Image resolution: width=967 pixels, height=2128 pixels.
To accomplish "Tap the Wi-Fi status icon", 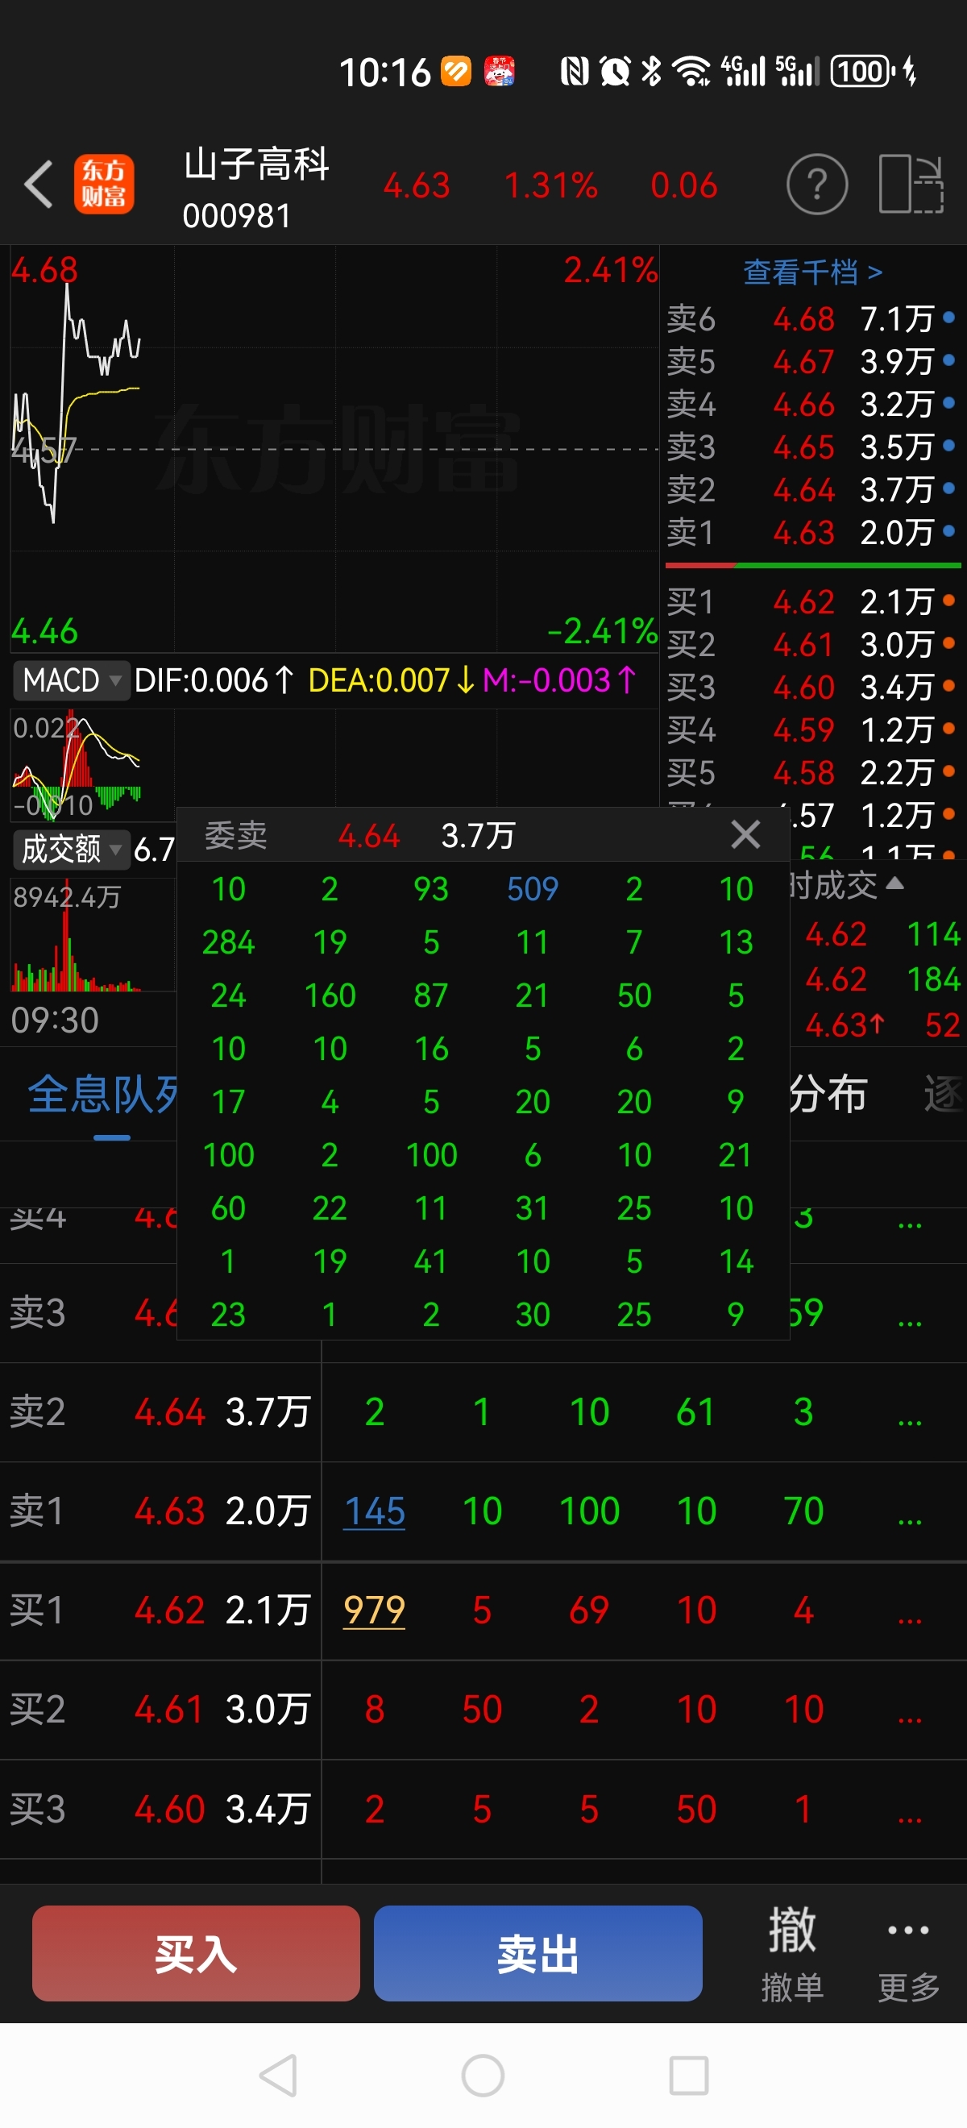I will 691,72.
